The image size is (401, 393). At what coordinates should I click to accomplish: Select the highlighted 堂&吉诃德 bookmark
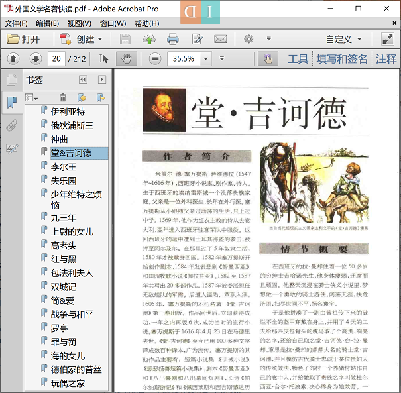pyautogui.click(x=80, y=153)
